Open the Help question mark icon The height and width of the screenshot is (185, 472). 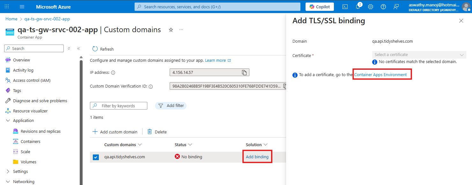tap(383, 7)
